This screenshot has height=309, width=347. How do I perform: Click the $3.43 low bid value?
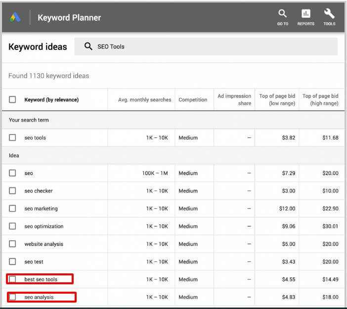coord(289,262)
